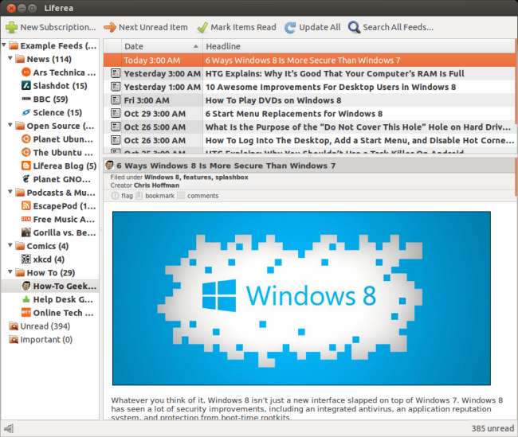The height and width of the screenshot is (437, 518).
Task: Select '10 Awesome Improvements For Desktop Users' headline
Action: [331, 87]
